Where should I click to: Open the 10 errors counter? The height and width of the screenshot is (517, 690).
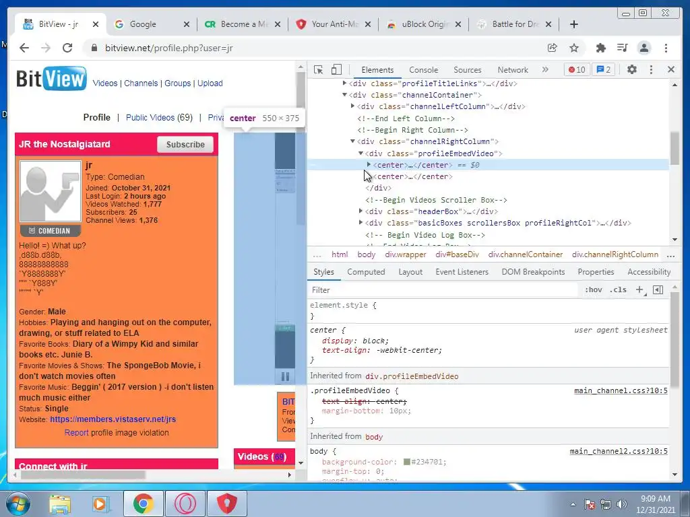tap(577, 69)
